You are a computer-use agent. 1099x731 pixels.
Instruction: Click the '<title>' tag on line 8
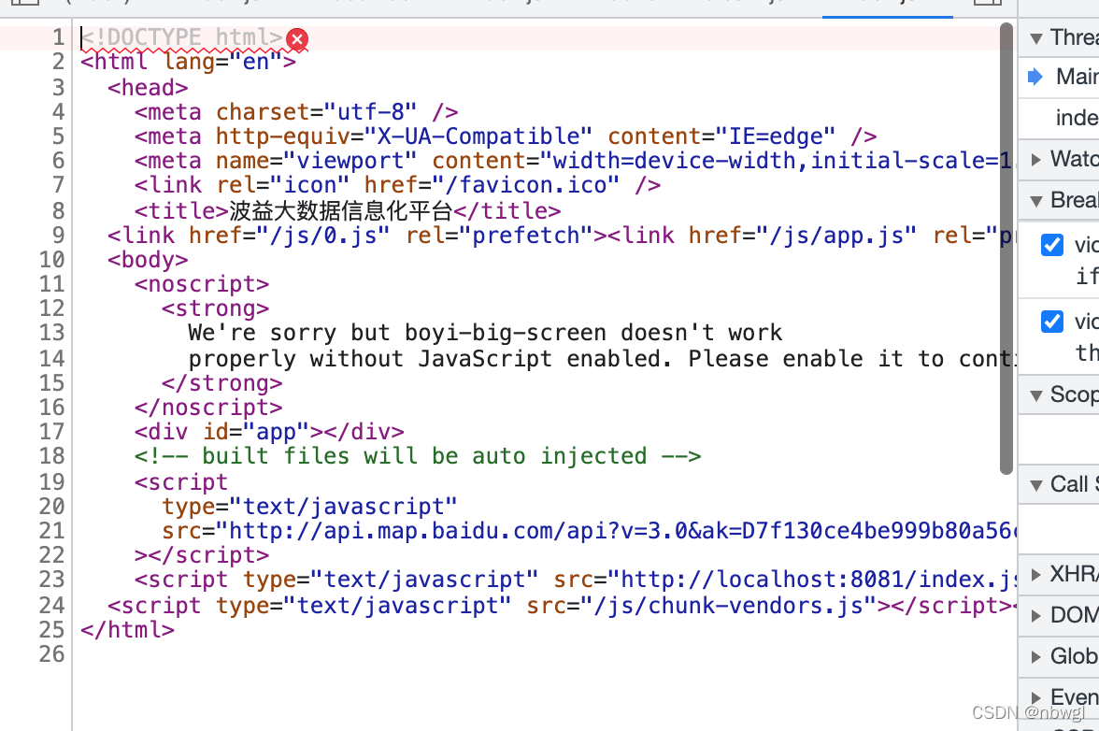coord(181,211)
